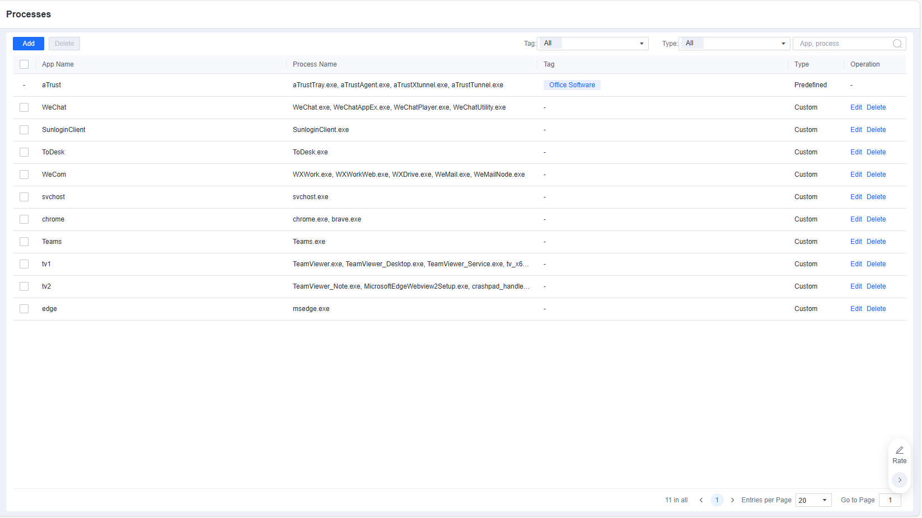The width and height of the screenshot is (922, 518).
Task: Delete the WeCom entry
Action: pos(876,175)
